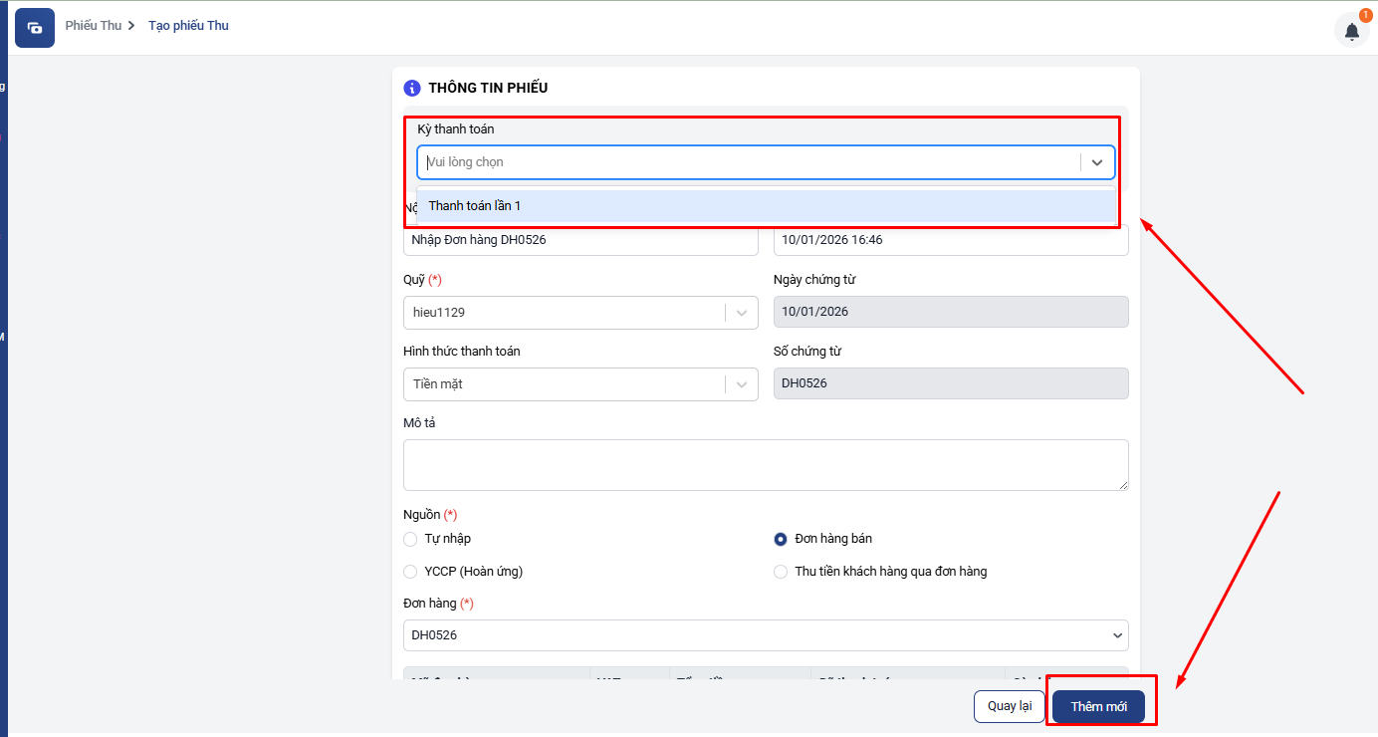The height and width of the screenshot is (737, 1378).
Task: Click the breadcrumb chevron after Phiếu Thu
Action: pyautogui.click(x=131, y=26)
